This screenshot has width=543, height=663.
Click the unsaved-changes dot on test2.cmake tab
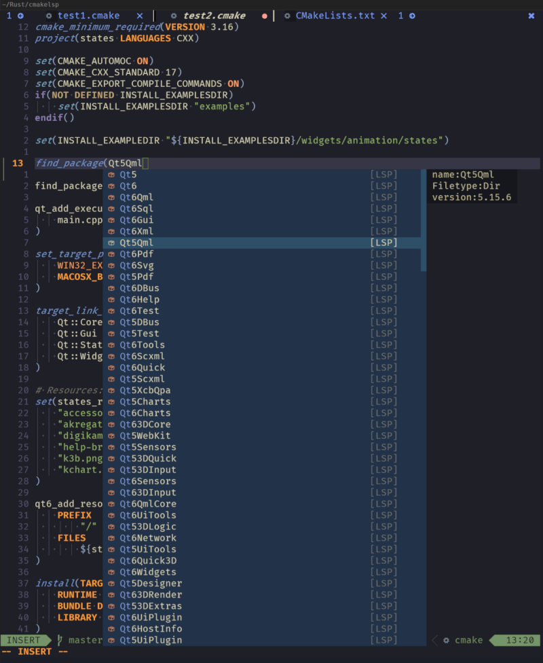pos(263,15)
